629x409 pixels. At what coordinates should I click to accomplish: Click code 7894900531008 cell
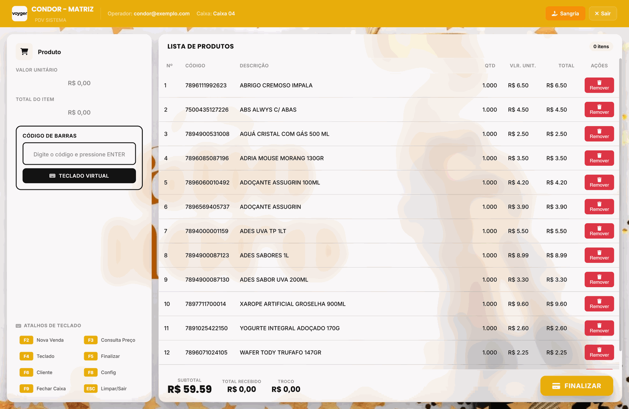tap(207, 134)
